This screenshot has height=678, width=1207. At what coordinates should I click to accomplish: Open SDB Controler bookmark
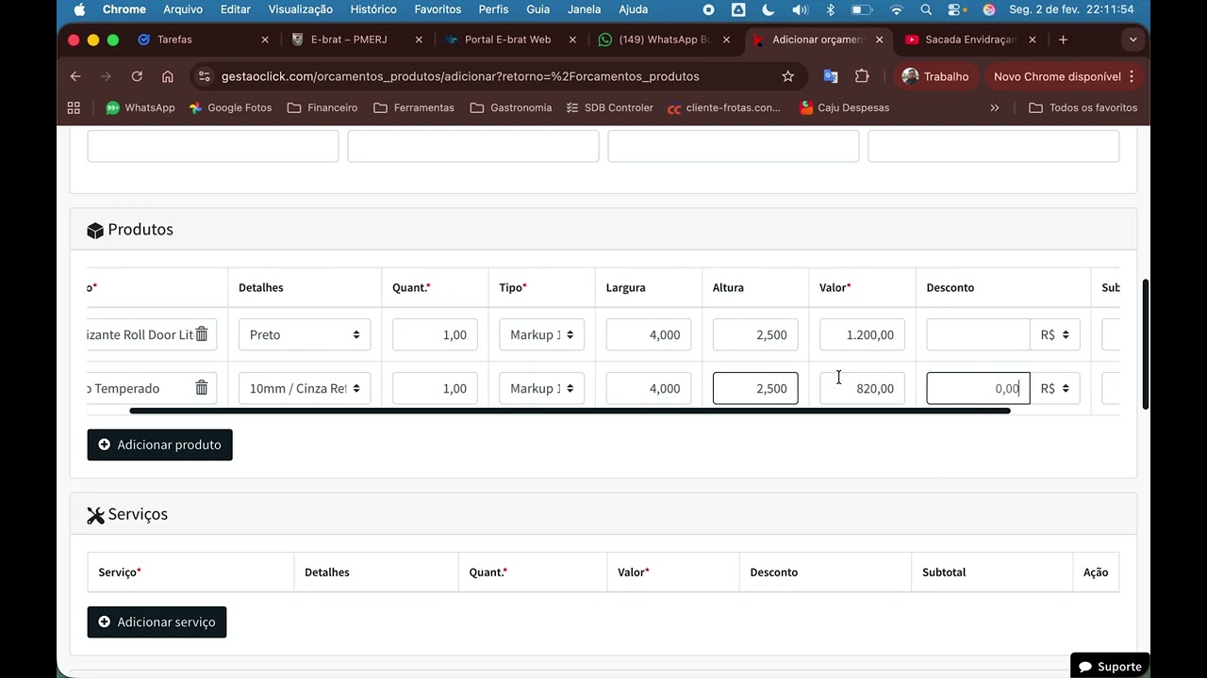(609, 107)
